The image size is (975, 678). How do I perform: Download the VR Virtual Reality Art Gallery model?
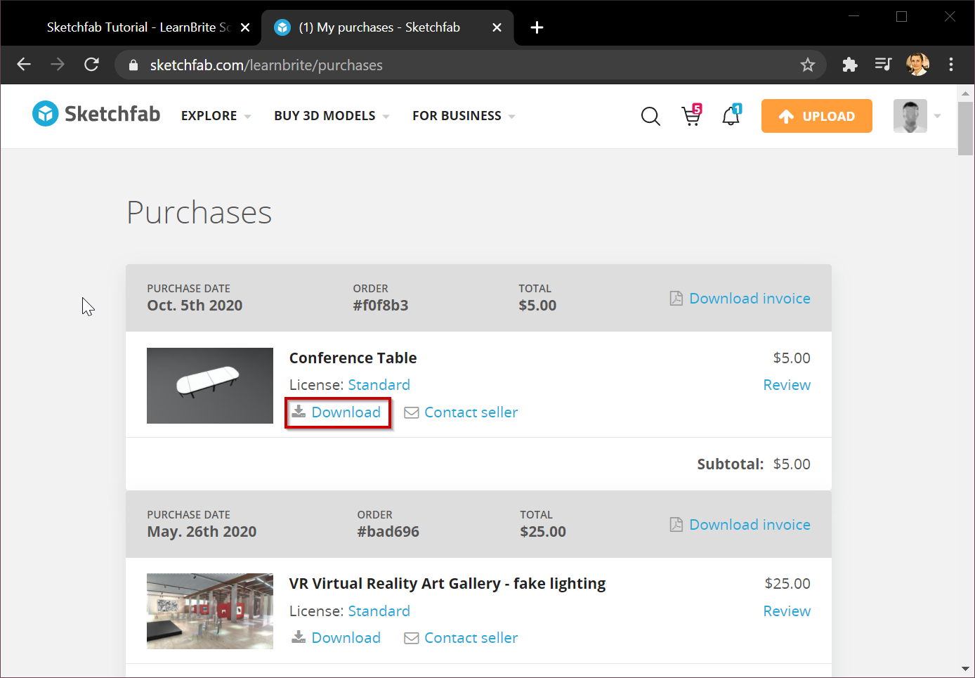coord(346,638)
